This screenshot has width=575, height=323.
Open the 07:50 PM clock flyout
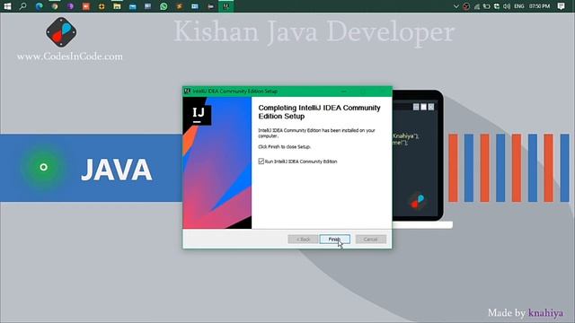[539, 6]
